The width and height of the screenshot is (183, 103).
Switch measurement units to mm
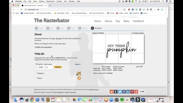pos(137,67)
